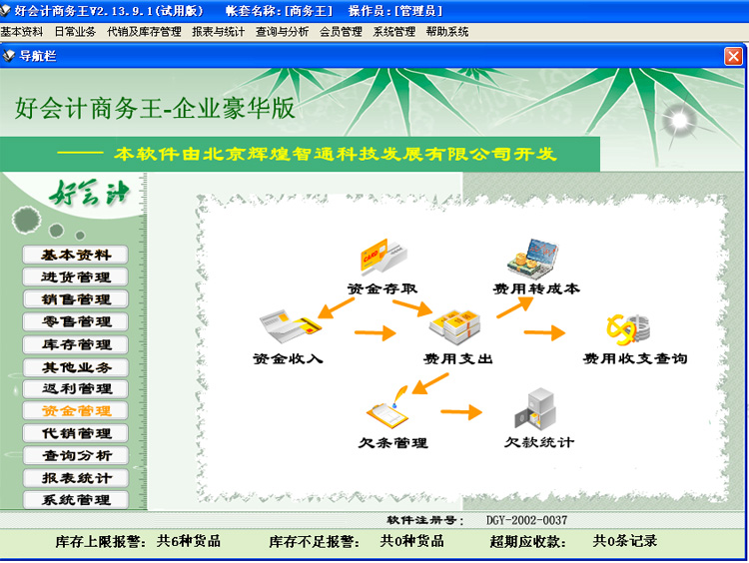The image size is (749, 563).
Task: Click the 软件注册号 label
Action: coord(425,520)
